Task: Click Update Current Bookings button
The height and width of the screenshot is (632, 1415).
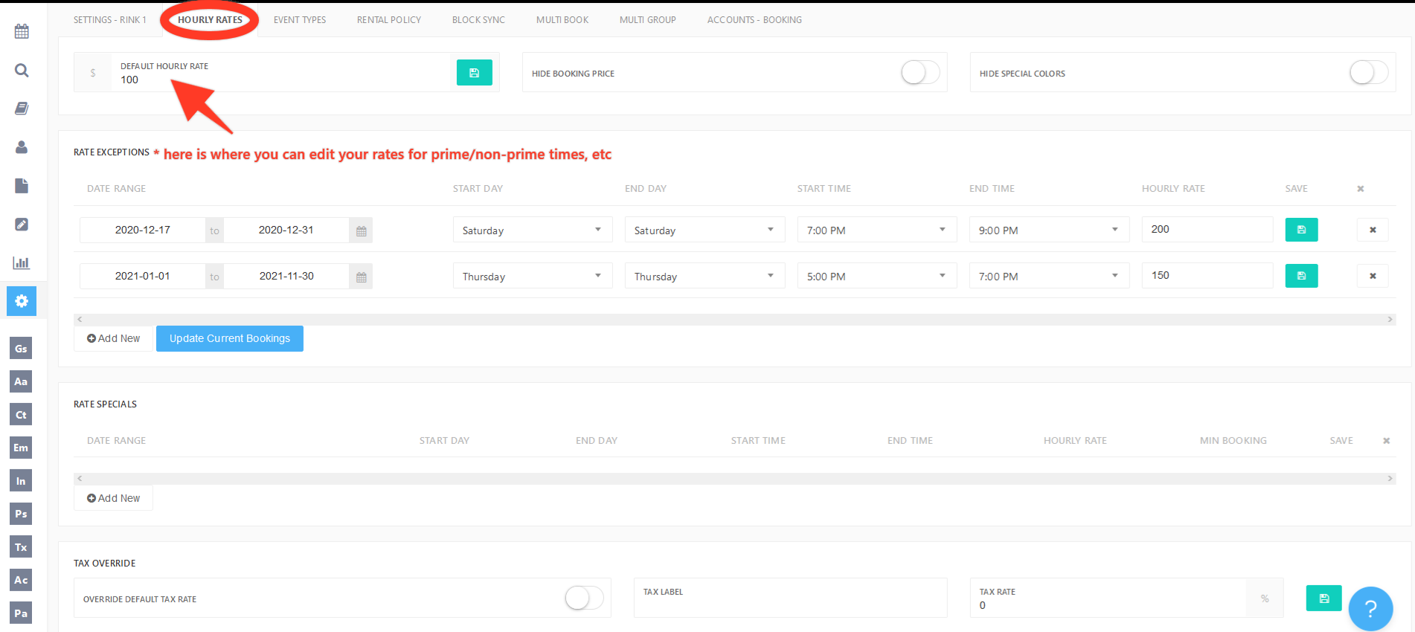Action: point(229,338)
